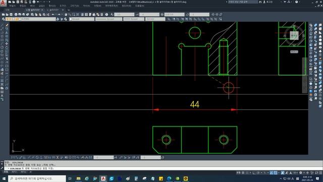Open the AutoCAD application menu button
The height and width of the screenshot is (182, 323).
(3, 3)
